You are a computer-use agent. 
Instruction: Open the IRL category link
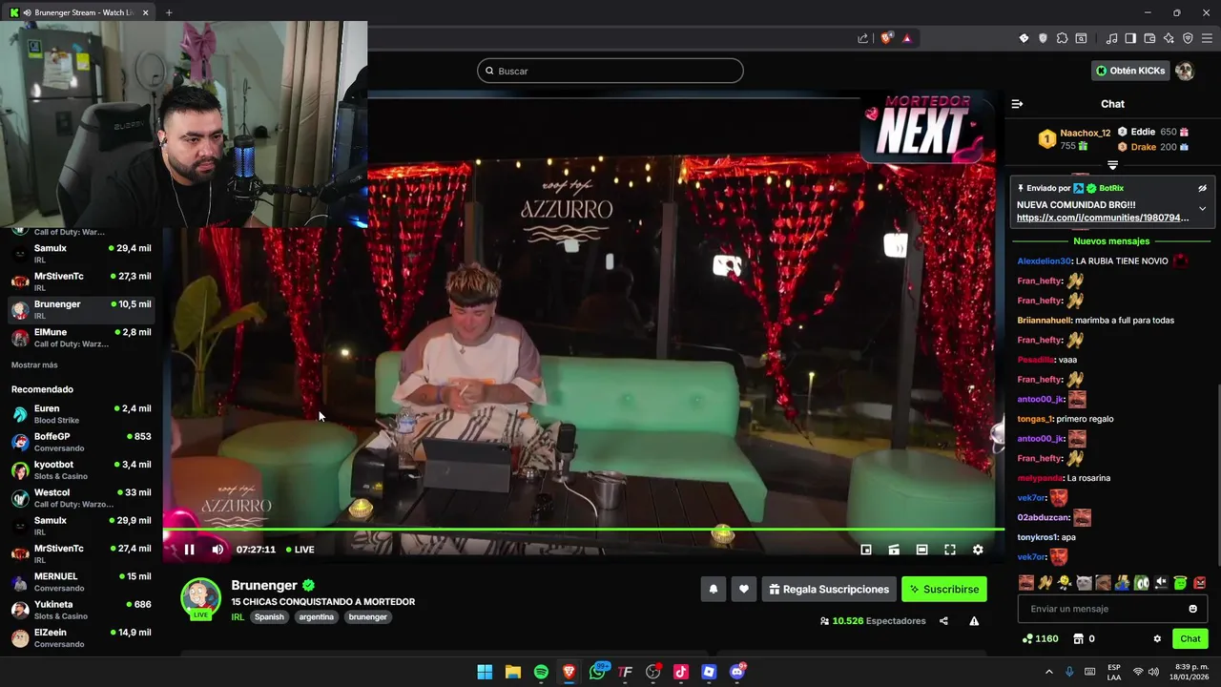pyautogui.click(x=238, y=617)
